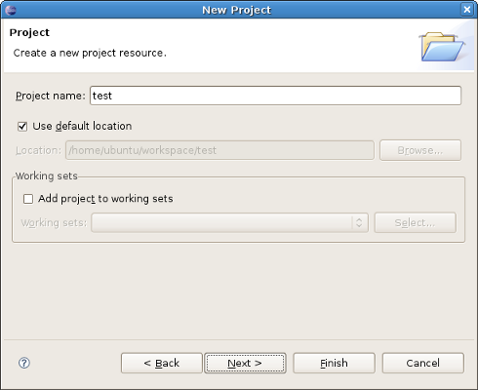Viewport: 478px width, 390px height.
Task: Uncheck Use default location
Action: [x=22, y=126]
